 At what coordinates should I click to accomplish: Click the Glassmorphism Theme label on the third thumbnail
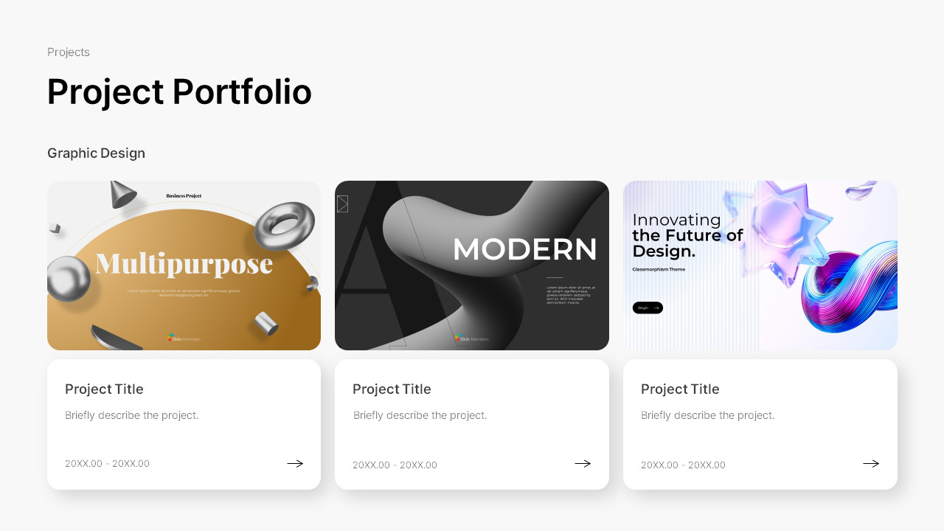point(659,268)
